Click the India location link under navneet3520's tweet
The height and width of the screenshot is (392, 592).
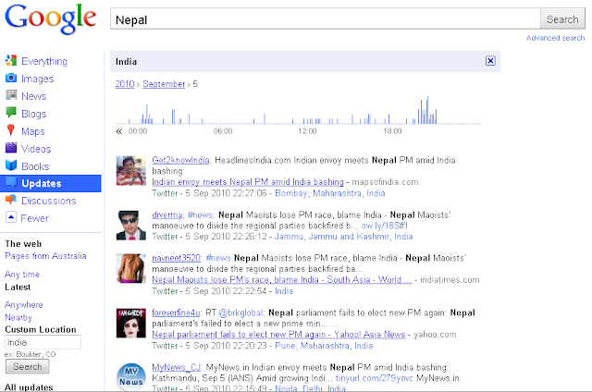coord(284,291)
